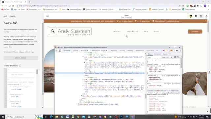Click the CONTACT button on the site header

(x=195, y=32)
